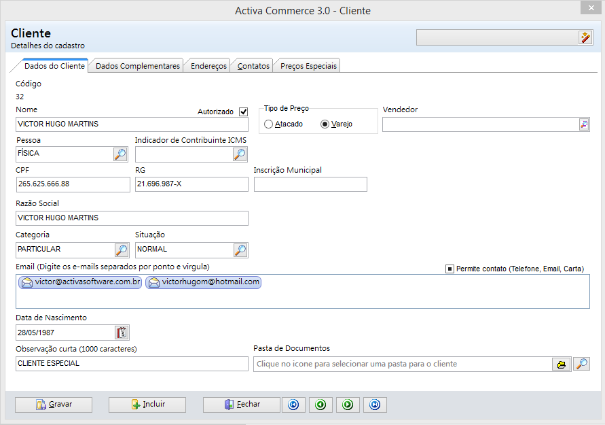
Task: Click the wizard wand icon in header
Action: pos(585,37)
